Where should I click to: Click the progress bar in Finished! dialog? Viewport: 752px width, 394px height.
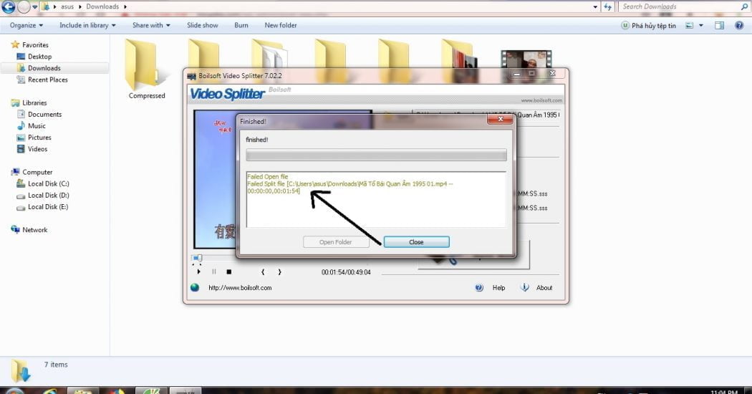[x=376, y=155]
